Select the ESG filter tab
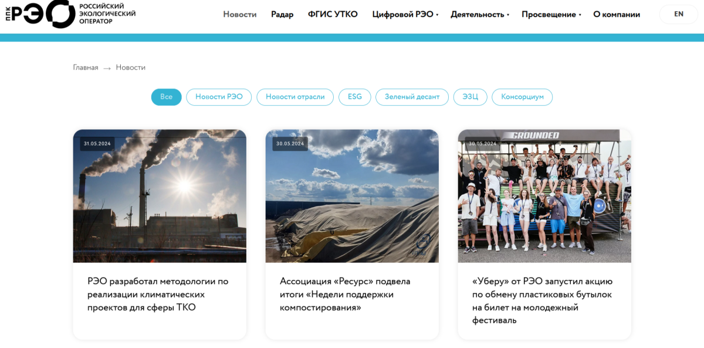The height and width of the screenshot is (348, 704). tap(355, 97)
